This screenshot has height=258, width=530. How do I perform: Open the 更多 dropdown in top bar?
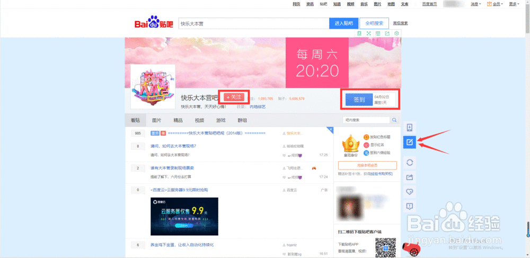tap(513, 4)
